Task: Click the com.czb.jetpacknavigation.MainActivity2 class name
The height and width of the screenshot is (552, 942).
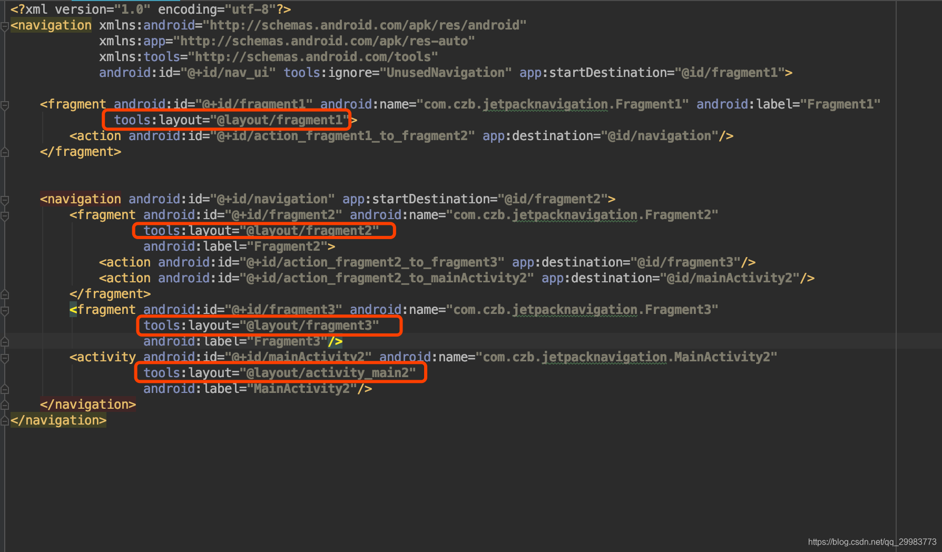Action: (626, 357)
